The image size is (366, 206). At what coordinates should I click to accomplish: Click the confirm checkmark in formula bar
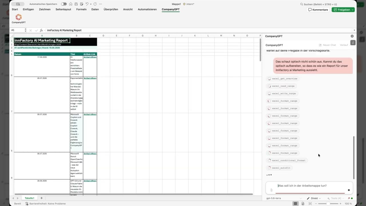pos(36,30)
